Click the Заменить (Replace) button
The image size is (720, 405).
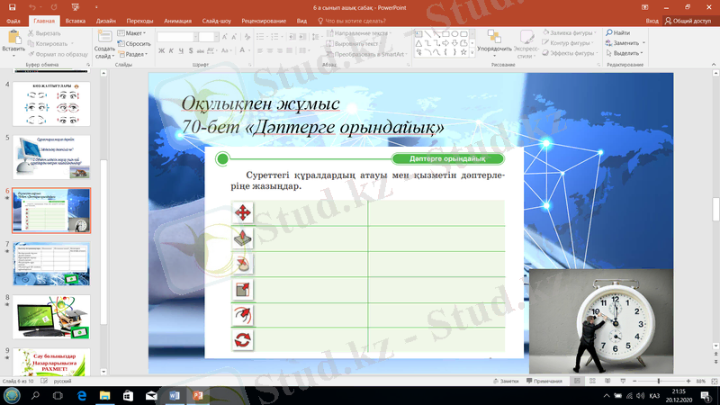click(x=625, y=43)
